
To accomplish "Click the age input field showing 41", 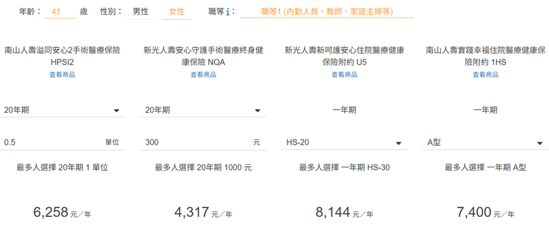I will coord(60,12).
